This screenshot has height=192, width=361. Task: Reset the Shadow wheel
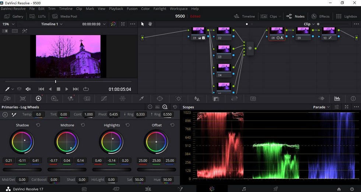point(38,125)
